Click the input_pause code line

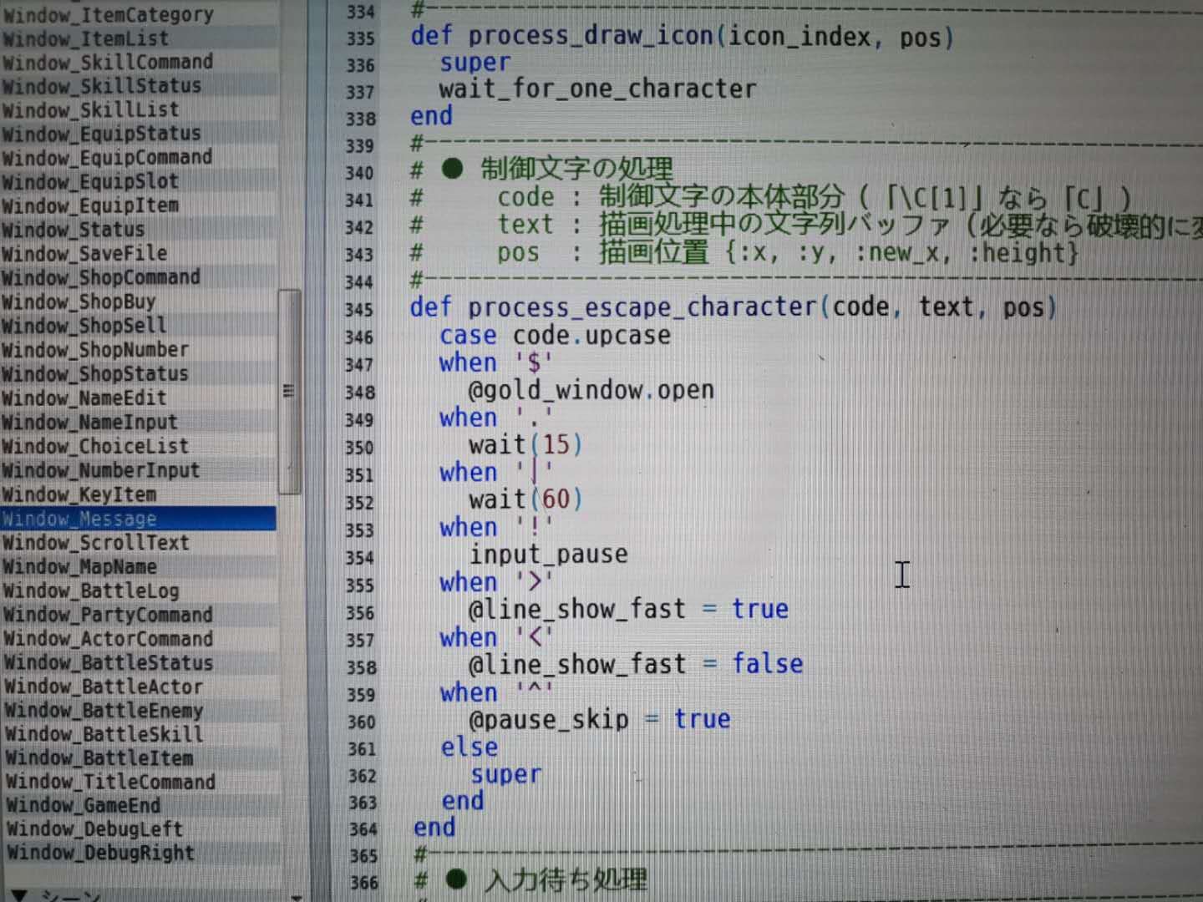click(548, 555)
